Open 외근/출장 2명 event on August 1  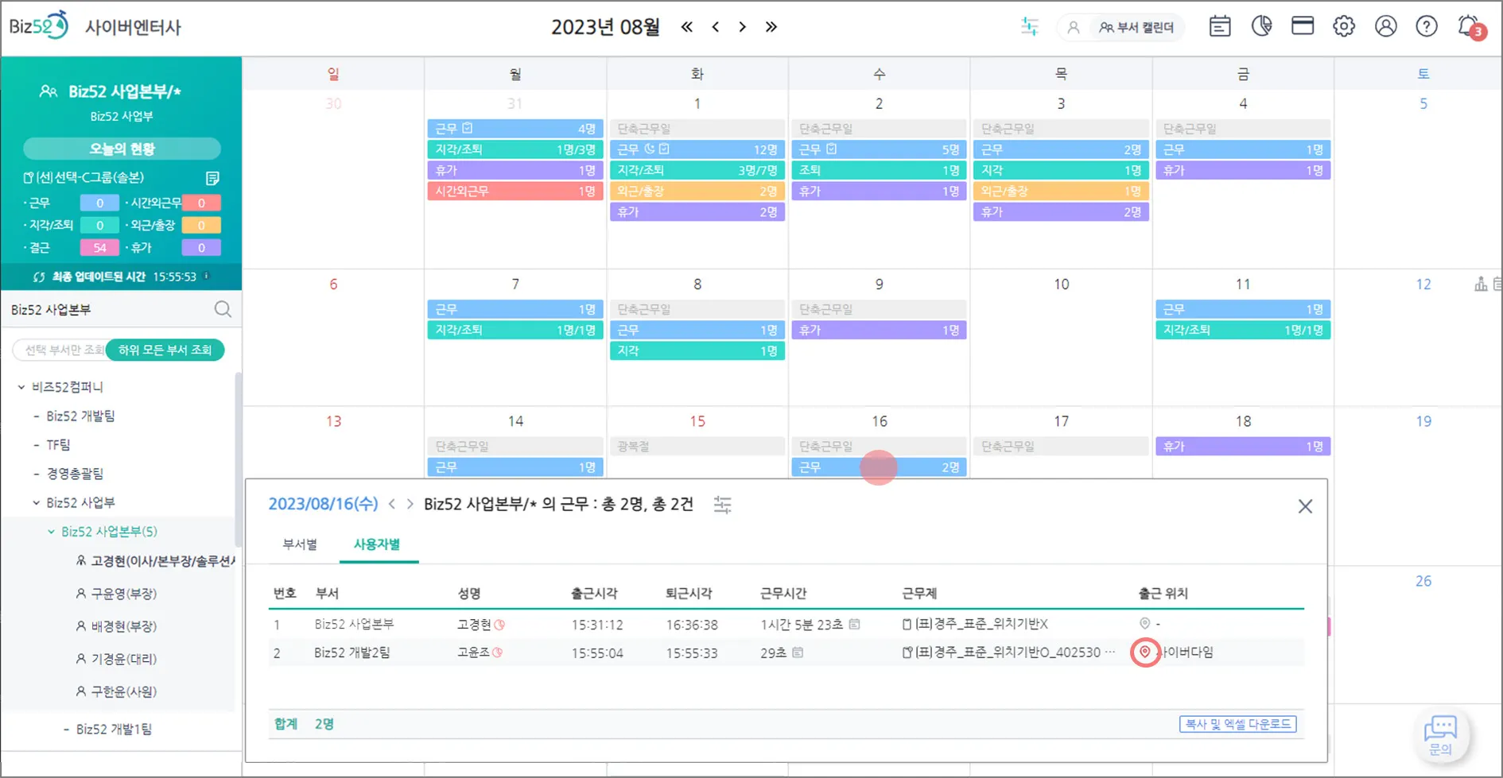697,192
